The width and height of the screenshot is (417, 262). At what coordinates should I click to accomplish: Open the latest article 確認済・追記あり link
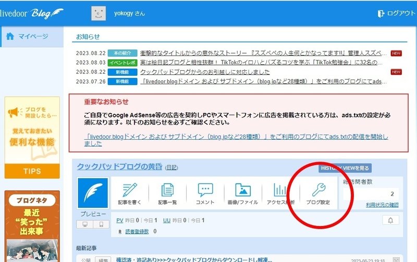(x=194, y=259)
